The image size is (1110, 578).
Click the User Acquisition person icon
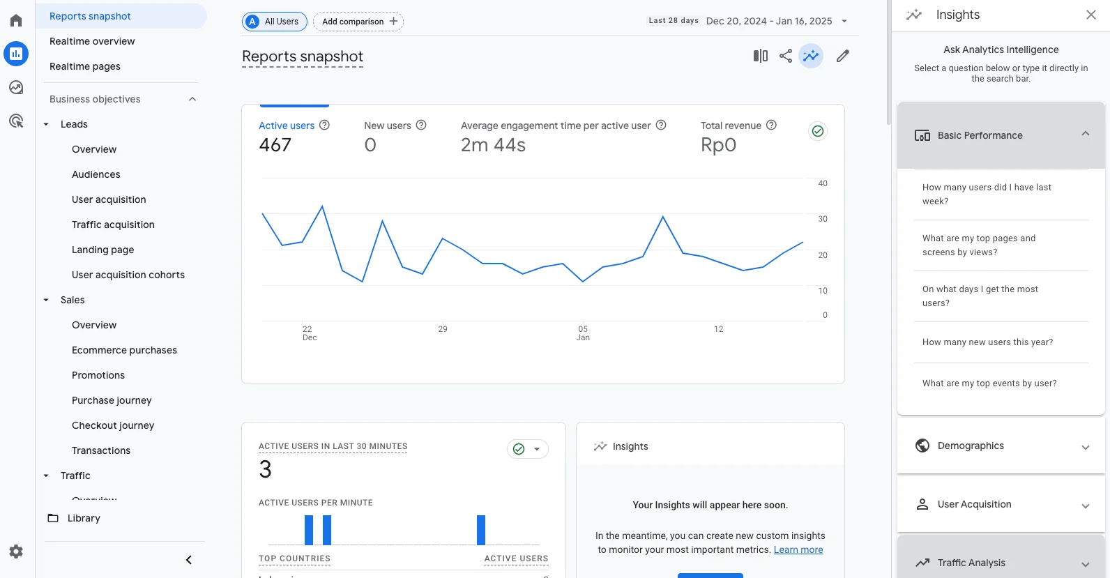[922, 504]
